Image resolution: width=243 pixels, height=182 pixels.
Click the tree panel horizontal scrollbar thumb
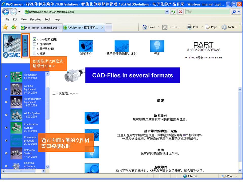(x=21, y=171)
